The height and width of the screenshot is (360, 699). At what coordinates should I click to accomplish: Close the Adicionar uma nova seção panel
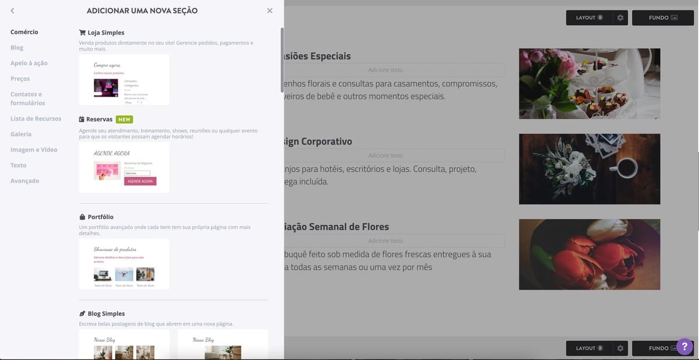pos(269,10)
